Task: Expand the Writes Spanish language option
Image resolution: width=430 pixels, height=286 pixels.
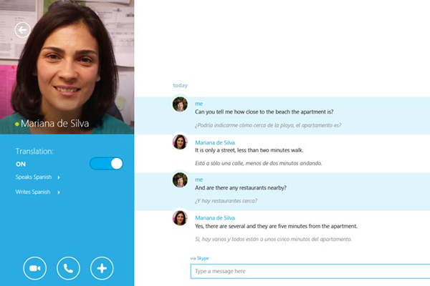Action: pos(37,192)
